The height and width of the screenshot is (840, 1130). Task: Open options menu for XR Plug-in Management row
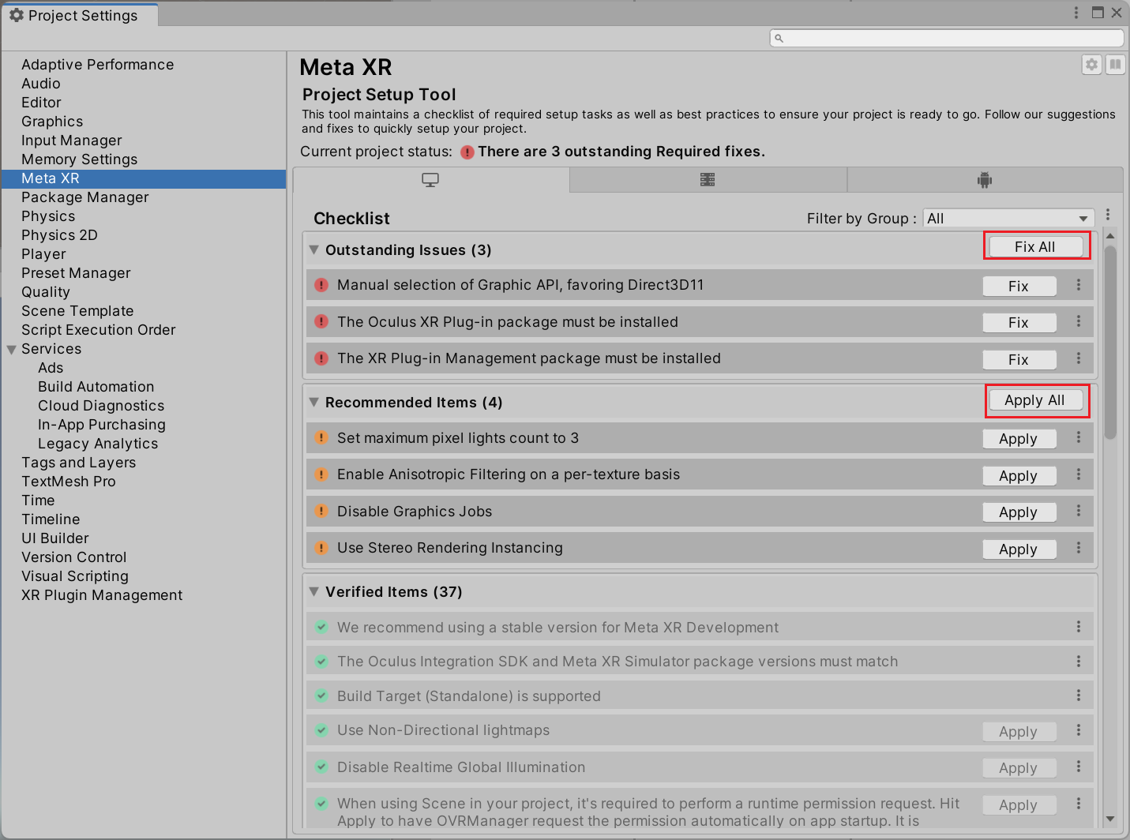(x=1079, y=358)
